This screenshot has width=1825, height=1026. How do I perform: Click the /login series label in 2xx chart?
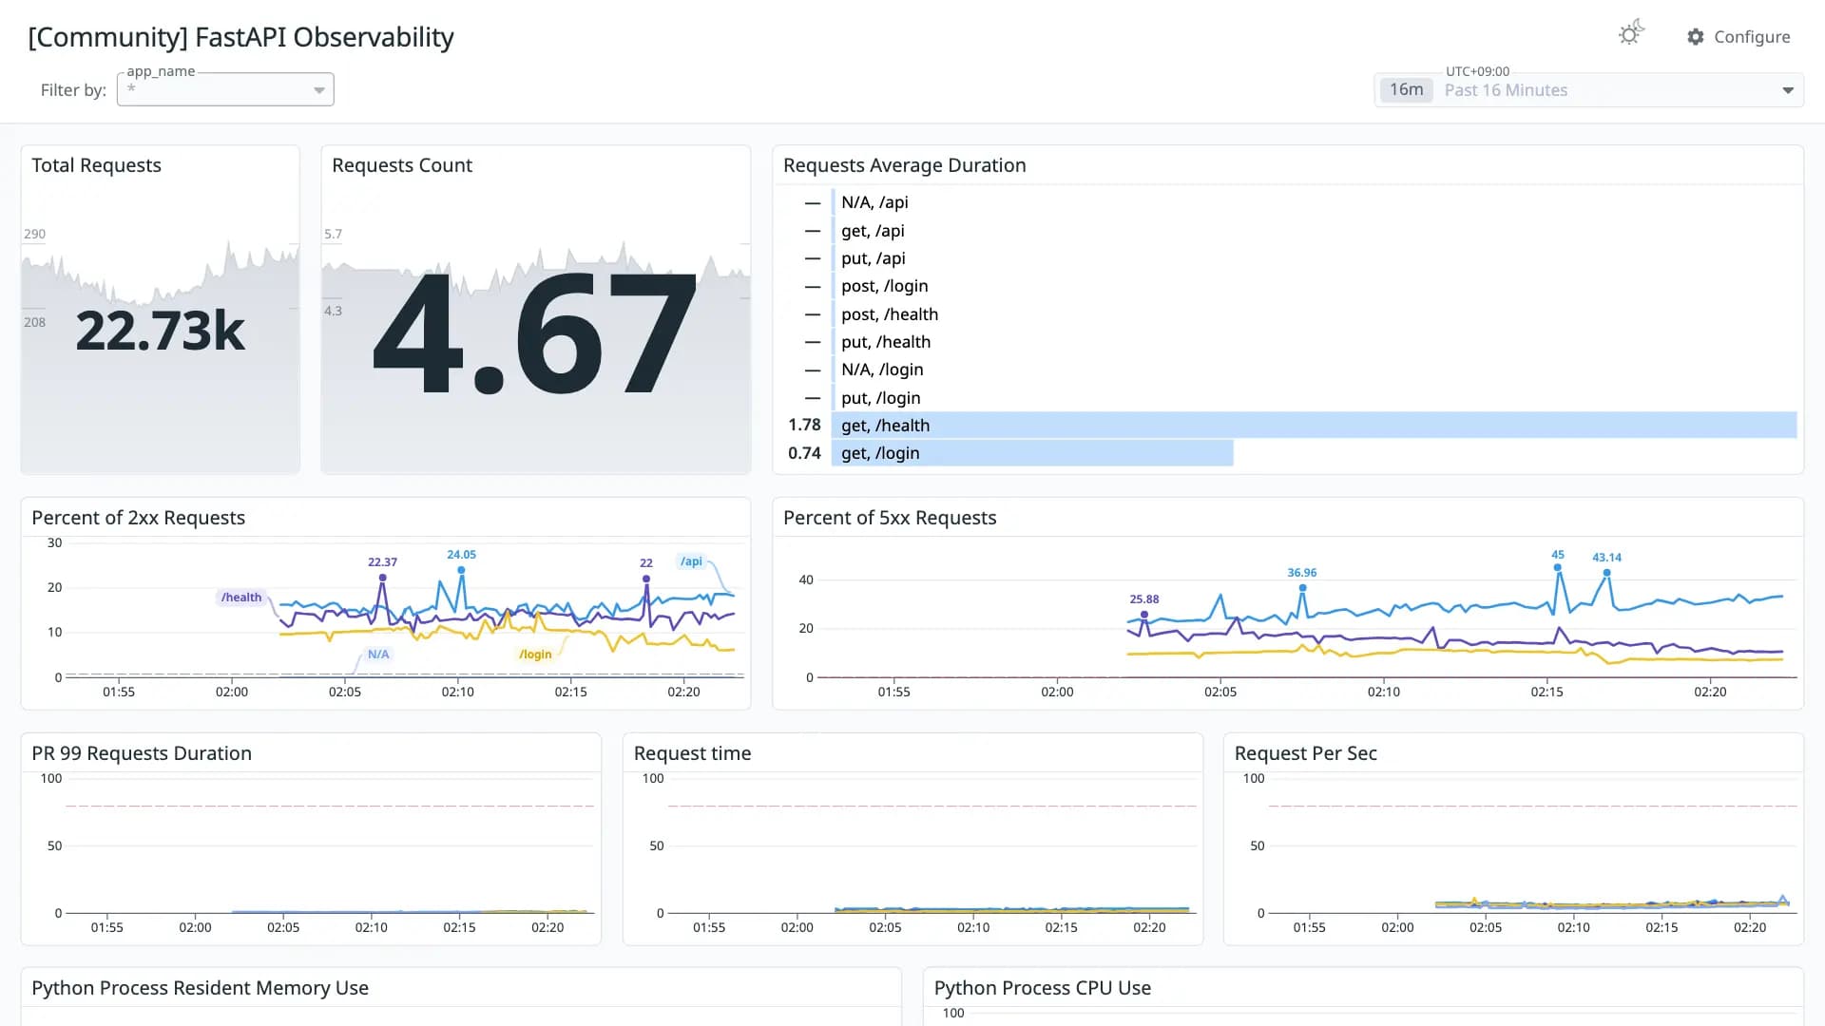pos(535,655)
